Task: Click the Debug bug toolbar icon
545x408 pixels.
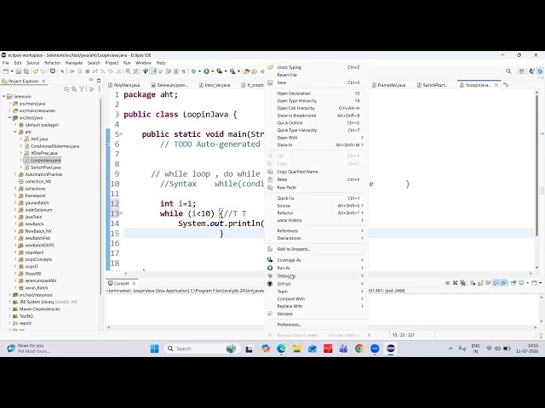Action: pos(193,71)
